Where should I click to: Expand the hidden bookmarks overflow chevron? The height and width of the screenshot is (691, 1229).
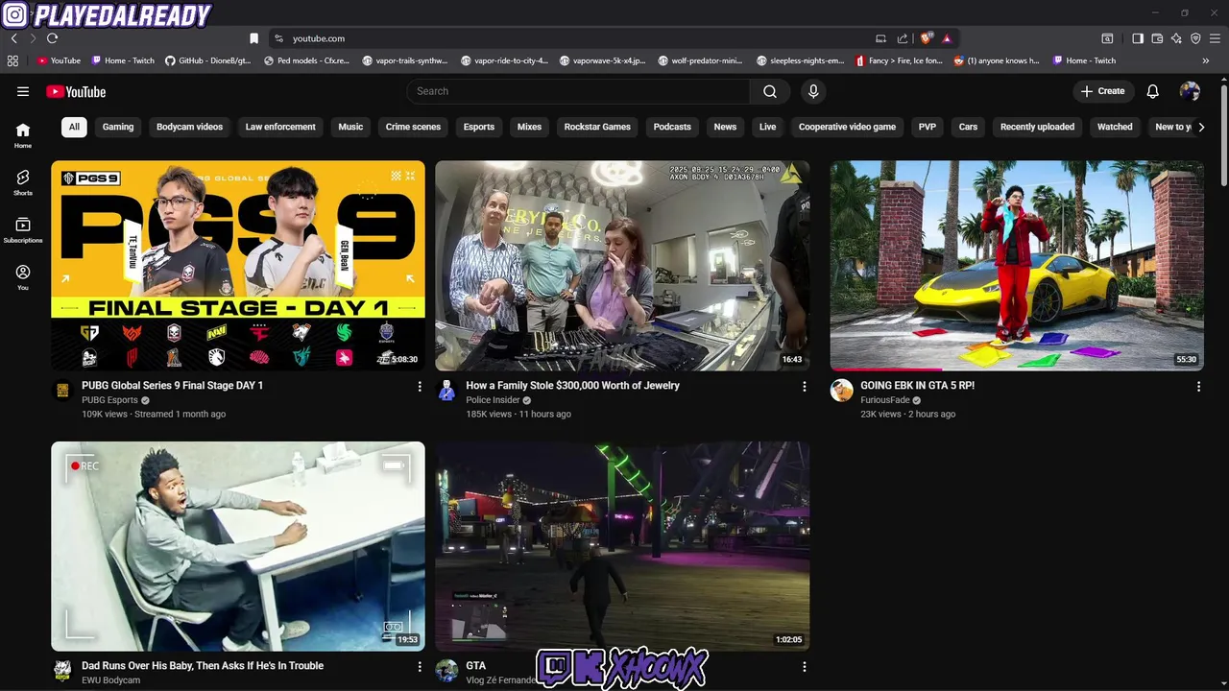1206,60
